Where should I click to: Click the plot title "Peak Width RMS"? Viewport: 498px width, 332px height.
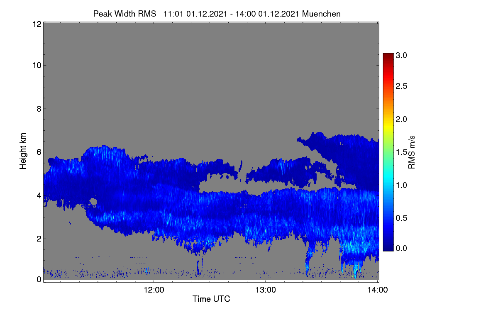point(125,14)
